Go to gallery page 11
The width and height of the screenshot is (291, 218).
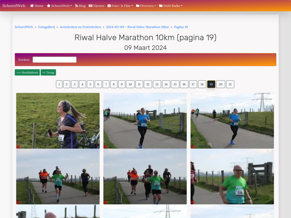pos(139,84)
